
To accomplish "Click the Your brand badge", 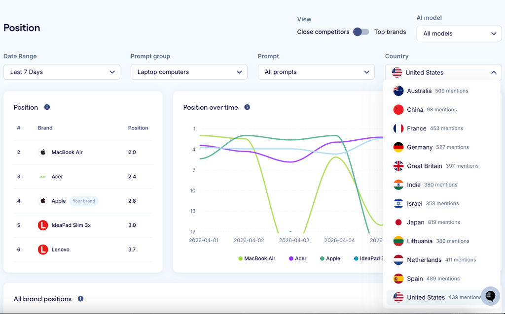I will [x=84, y=201].
